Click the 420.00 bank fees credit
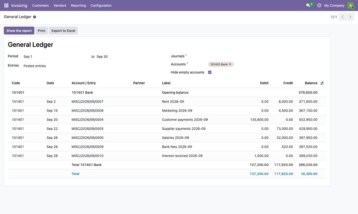 (x=287, y=147)
